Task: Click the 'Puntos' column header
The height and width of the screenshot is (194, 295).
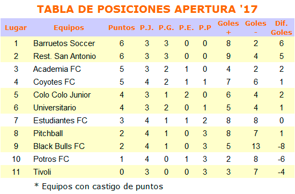Action: click(x=122, y=28)
